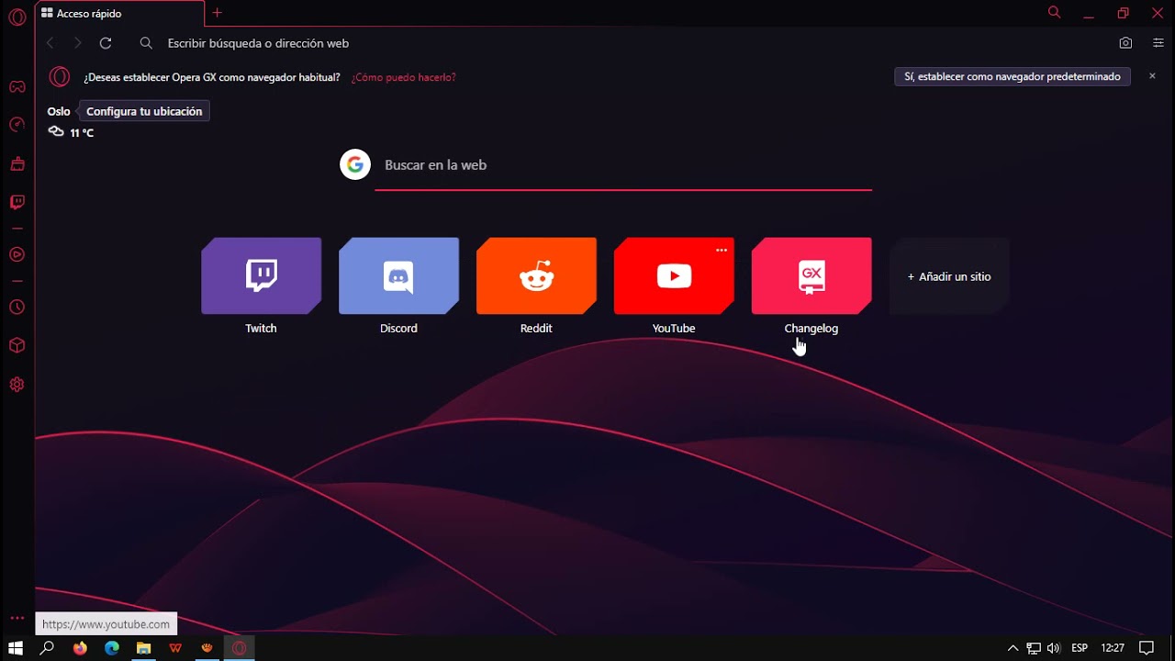Open File Explorer from the taskbar
The width and height of the screenshot is (1175, 661).
click(143, 648)
